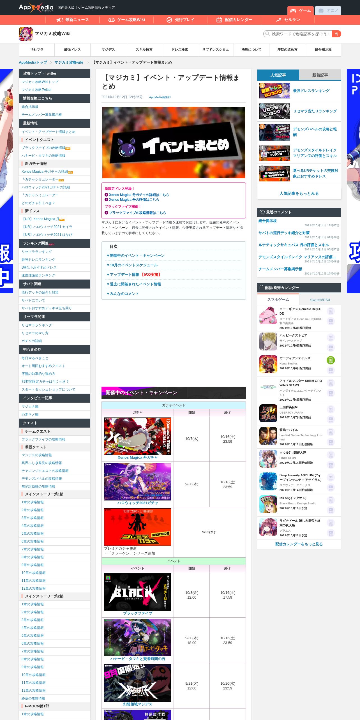The image size is (360, 720).
Task: Click the 記事 icon for Ink on(インクオン)
Action: [331, 500]
